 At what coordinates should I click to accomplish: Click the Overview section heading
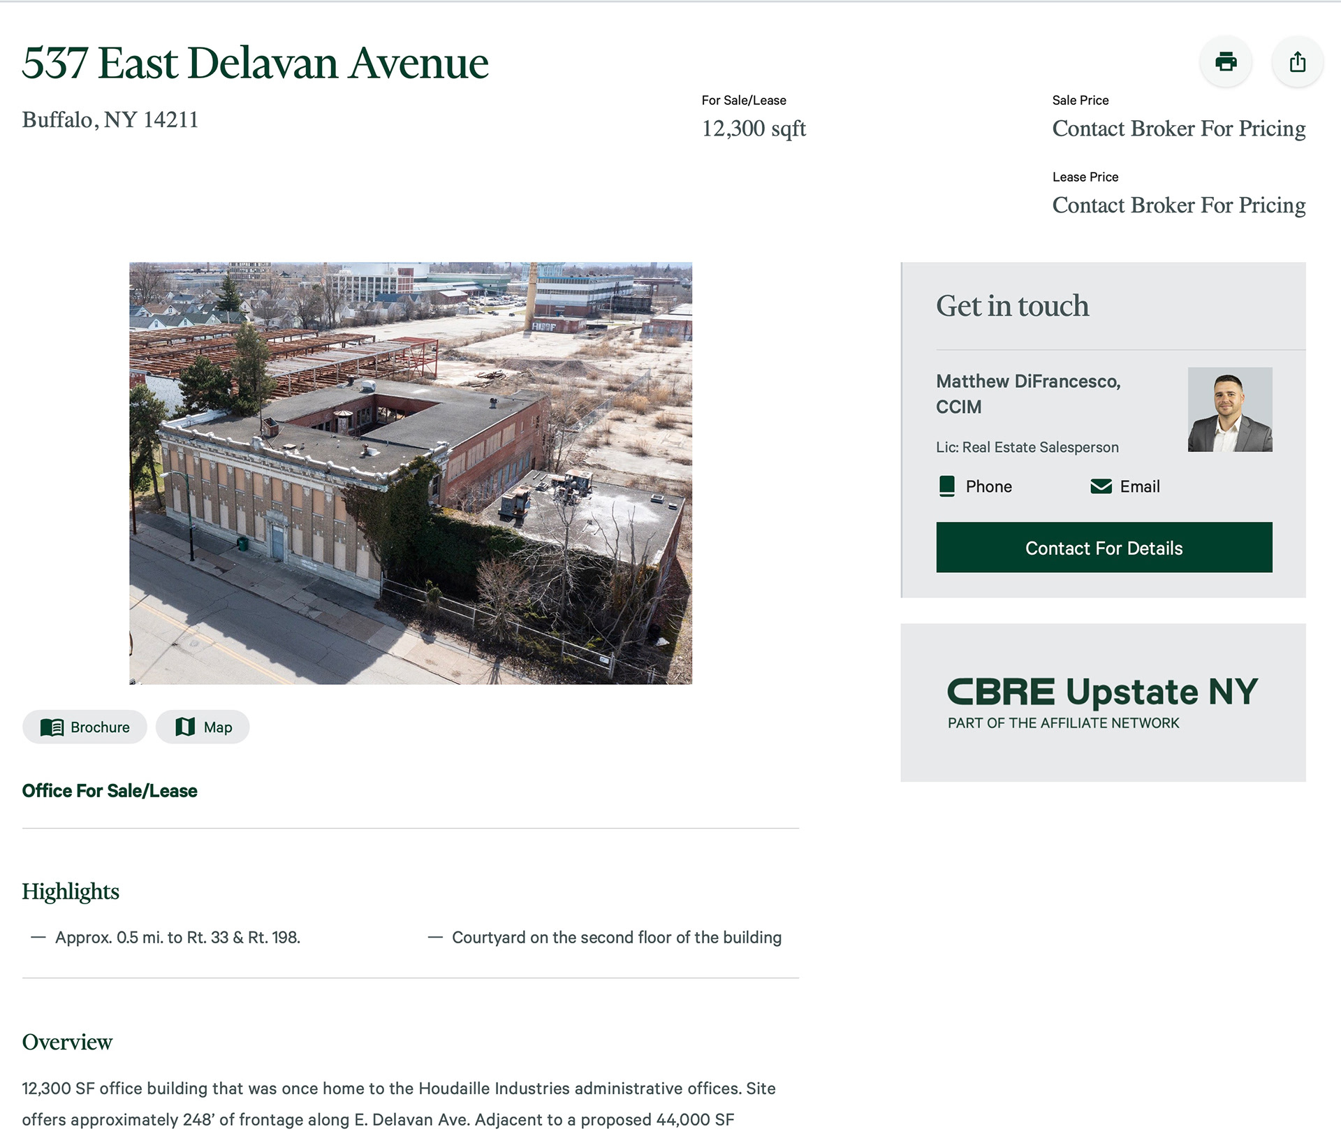(x=67, y=1041)
